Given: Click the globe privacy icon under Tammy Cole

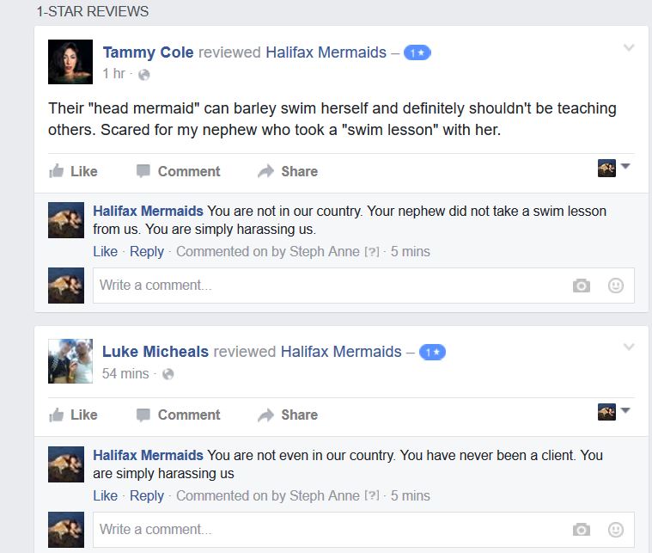Looking at the screenshot, I should pyautogui.click(x=144, y=75).
